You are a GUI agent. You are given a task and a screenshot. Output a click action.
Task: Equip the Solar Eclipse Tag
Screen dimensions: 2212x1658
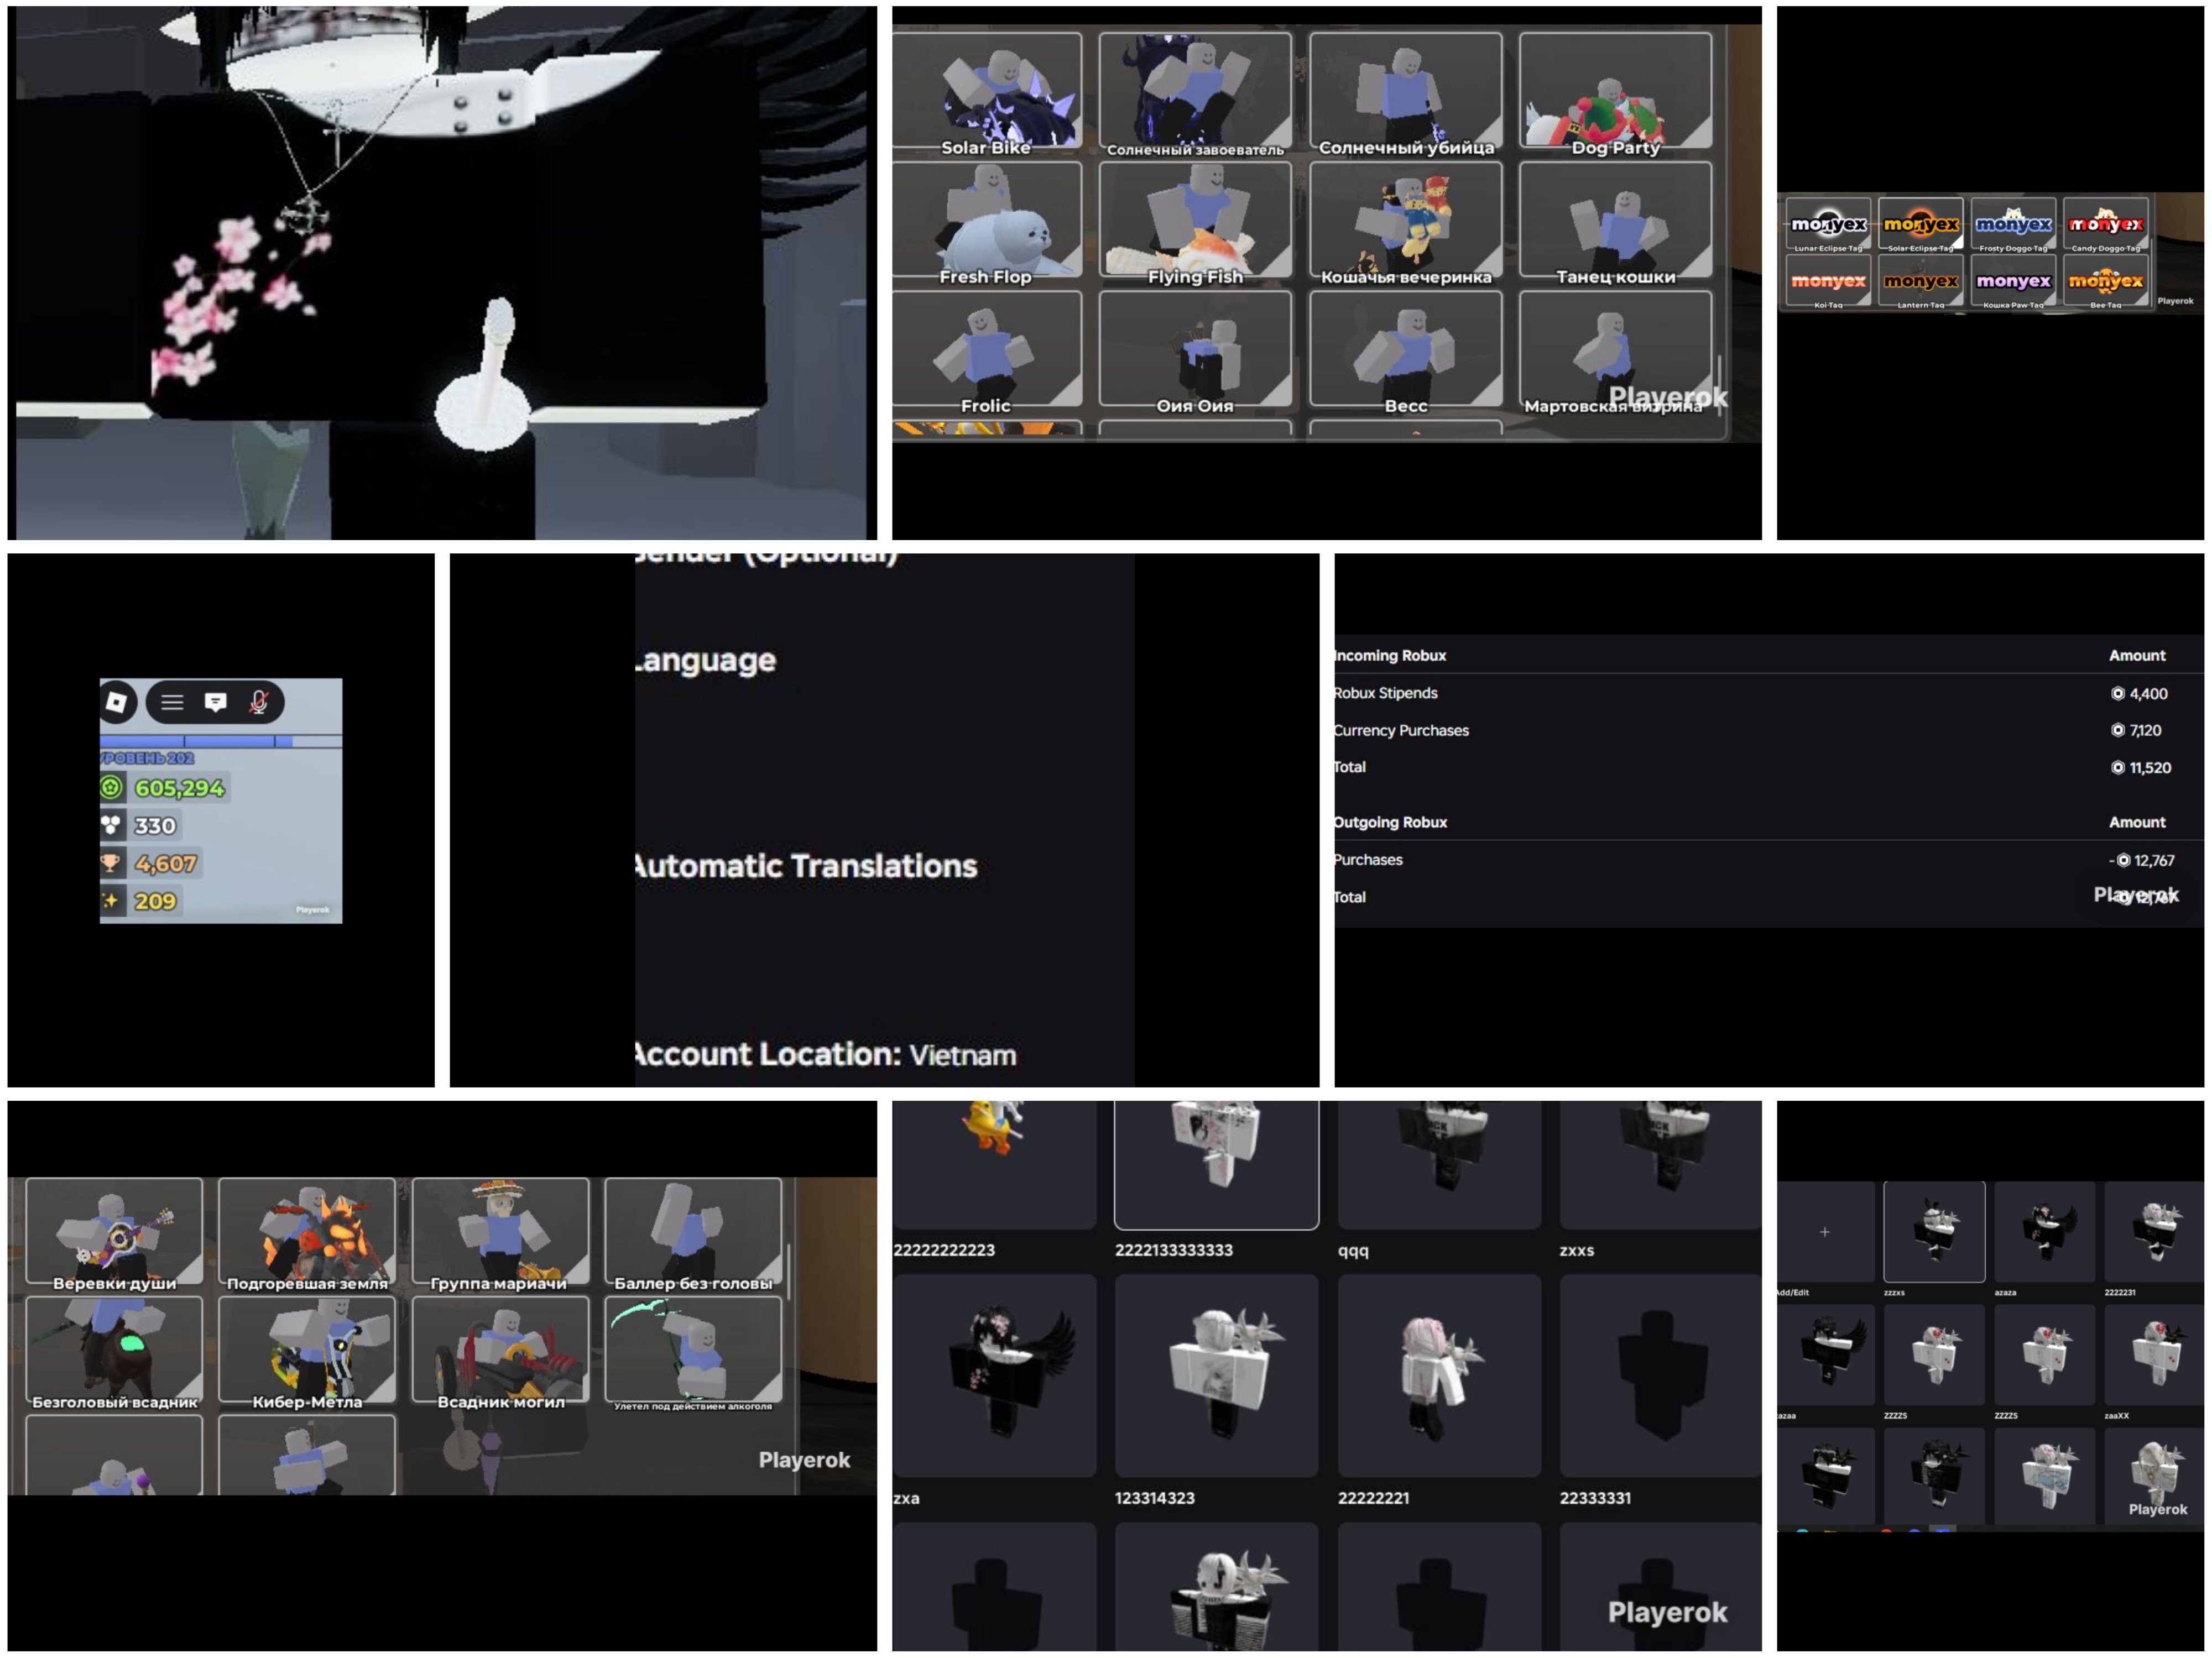(x=1920, y=226)
